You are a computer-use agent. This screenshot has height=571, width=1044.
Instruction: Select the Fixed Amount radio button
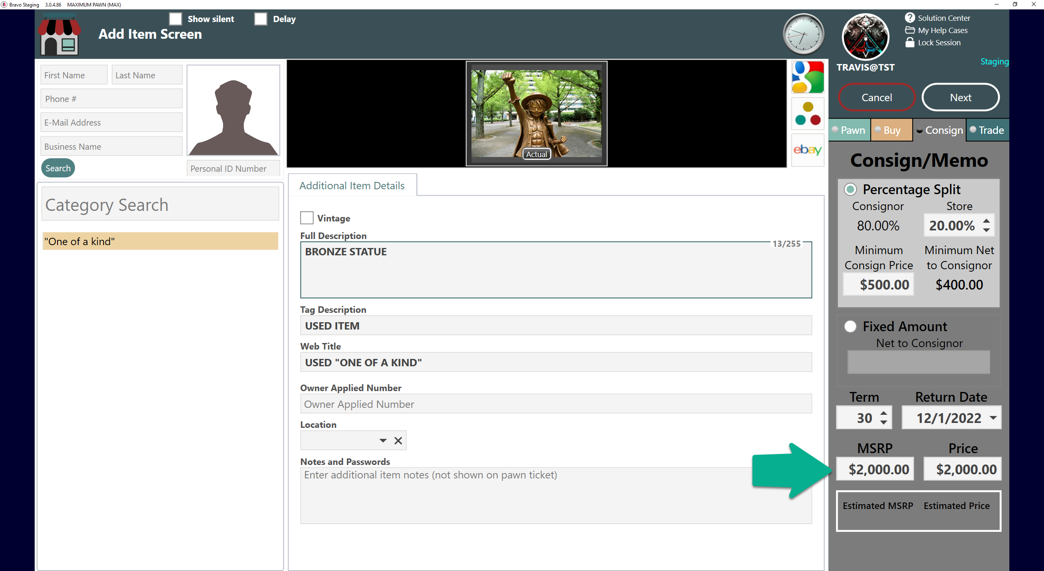pyautogui.click(x=850, y=326)
